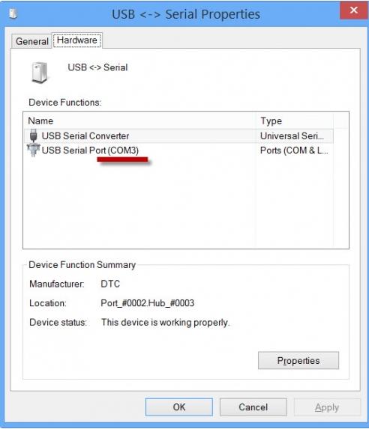This screenshot has height=429, width=369.
Task: Click the Apply button
Action: (327, 407)
